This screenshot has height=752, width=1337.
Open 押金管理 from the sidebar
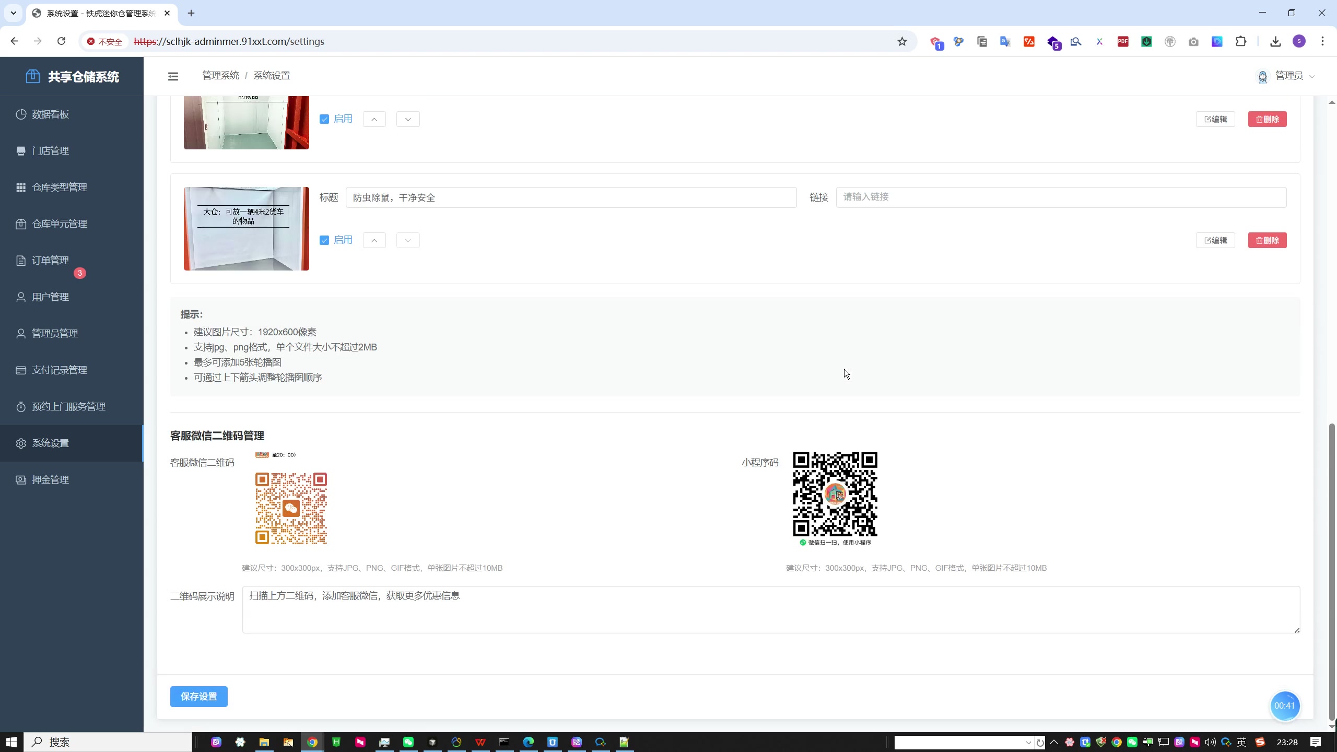pos(50,479)
